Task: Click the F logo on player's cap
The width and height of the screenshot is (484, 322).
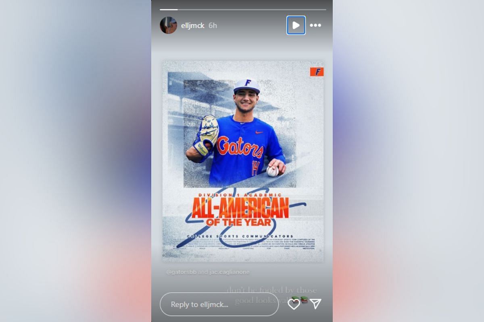Action: [x=248, y=83]
